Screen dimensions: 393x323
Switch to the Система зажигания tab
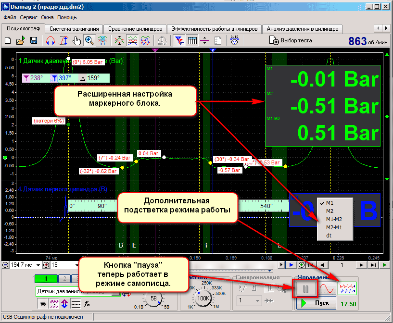[x=74, y=29]
